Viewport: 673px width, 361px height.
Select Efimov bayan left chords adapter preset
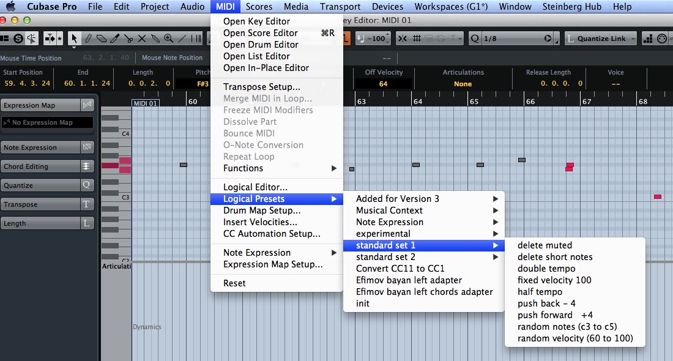coord(423,291)
